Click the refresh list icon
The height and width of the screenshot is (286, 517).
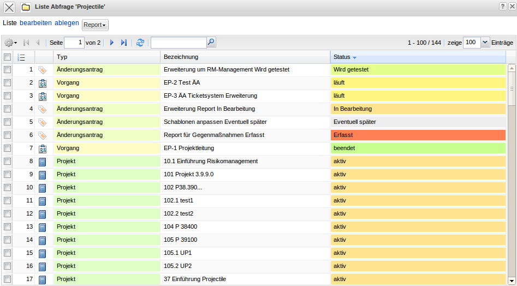[140, 43]
